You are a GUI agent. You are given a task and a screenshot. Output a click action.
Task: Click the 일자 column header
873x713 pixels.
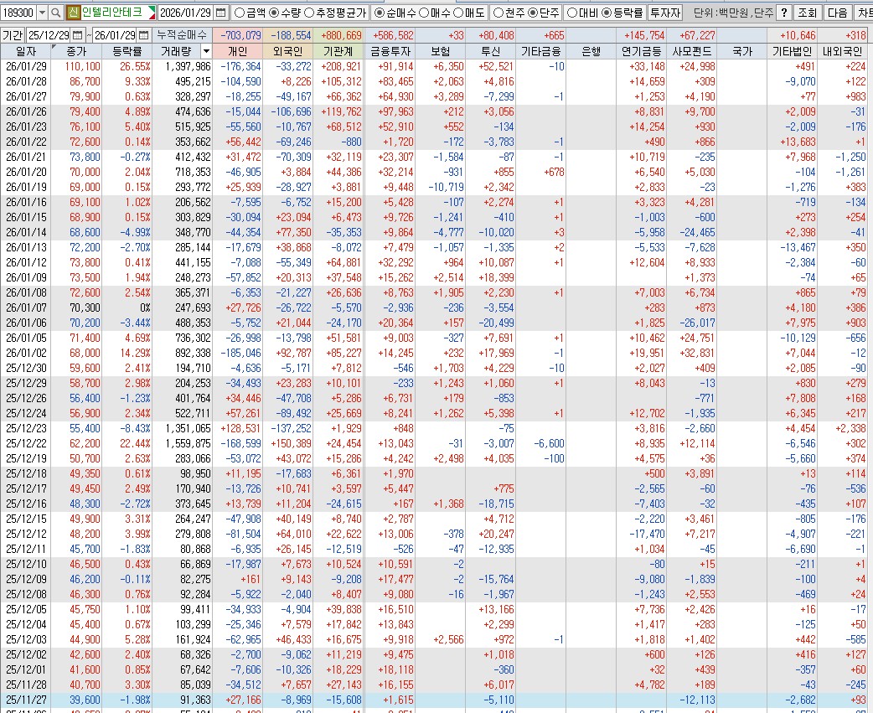26,52
